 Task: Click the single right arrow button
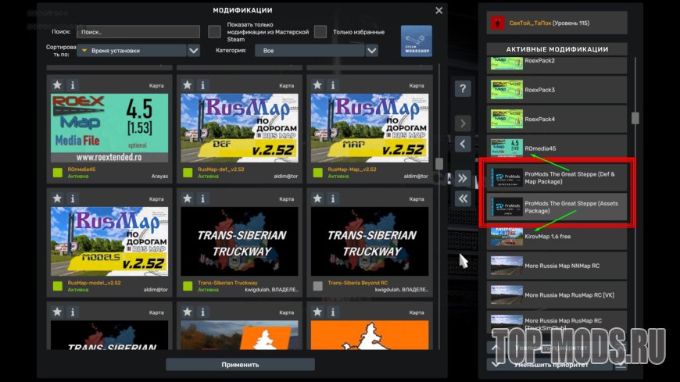pyautogui.click(x=463, y=123)
